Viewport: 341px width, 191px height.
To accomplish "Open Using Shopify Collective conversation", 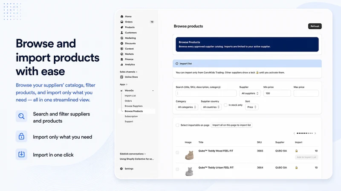I will 136,159.
